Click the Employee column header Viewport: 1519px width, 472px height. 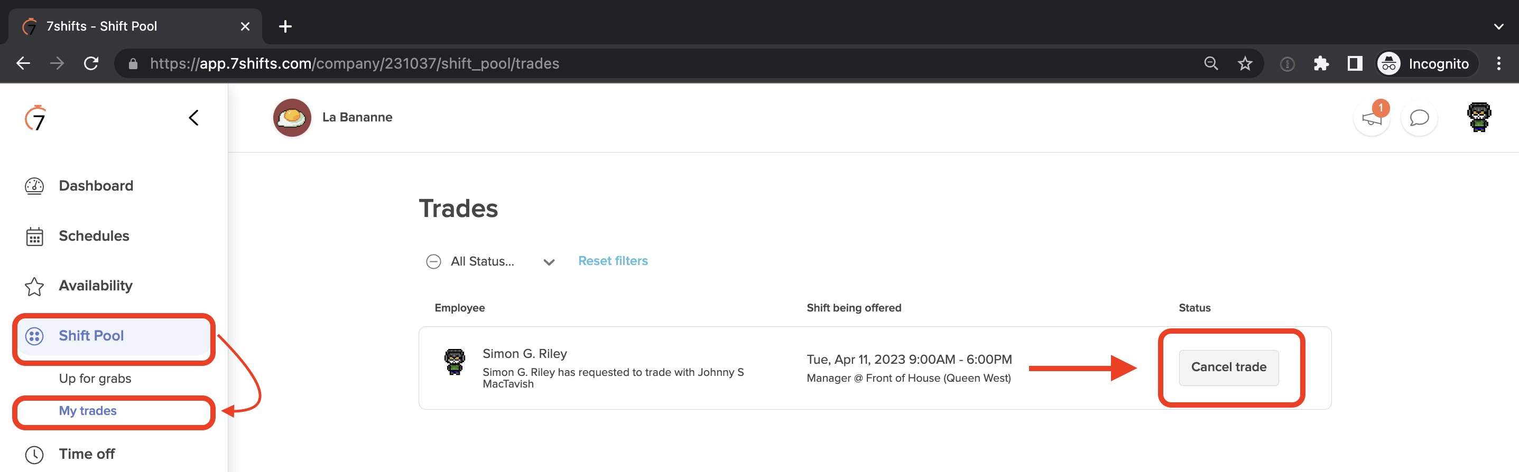[459, 308]
